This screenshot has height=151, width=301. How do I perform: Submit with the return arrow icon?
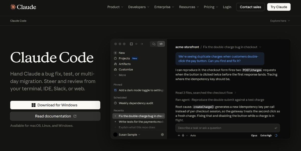[x=276, y=128]
